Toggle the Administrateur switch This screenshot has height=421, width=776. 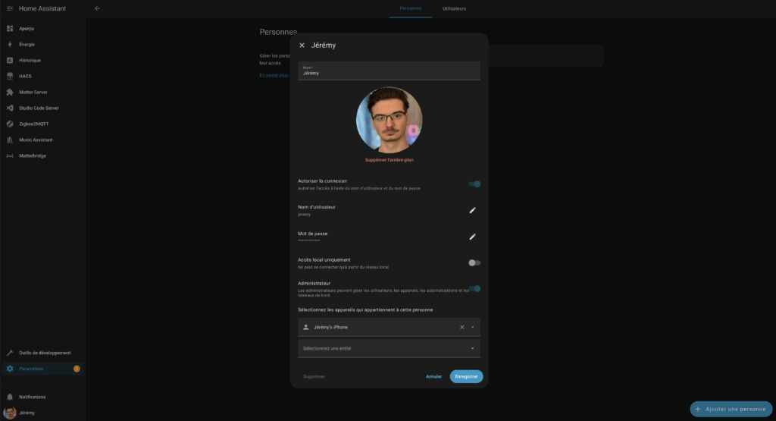(x=475, y=288)
